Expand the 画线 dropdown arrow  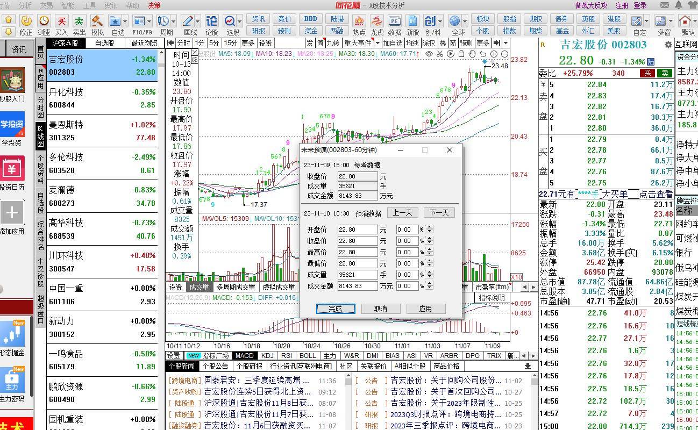(x=197, y=21)
